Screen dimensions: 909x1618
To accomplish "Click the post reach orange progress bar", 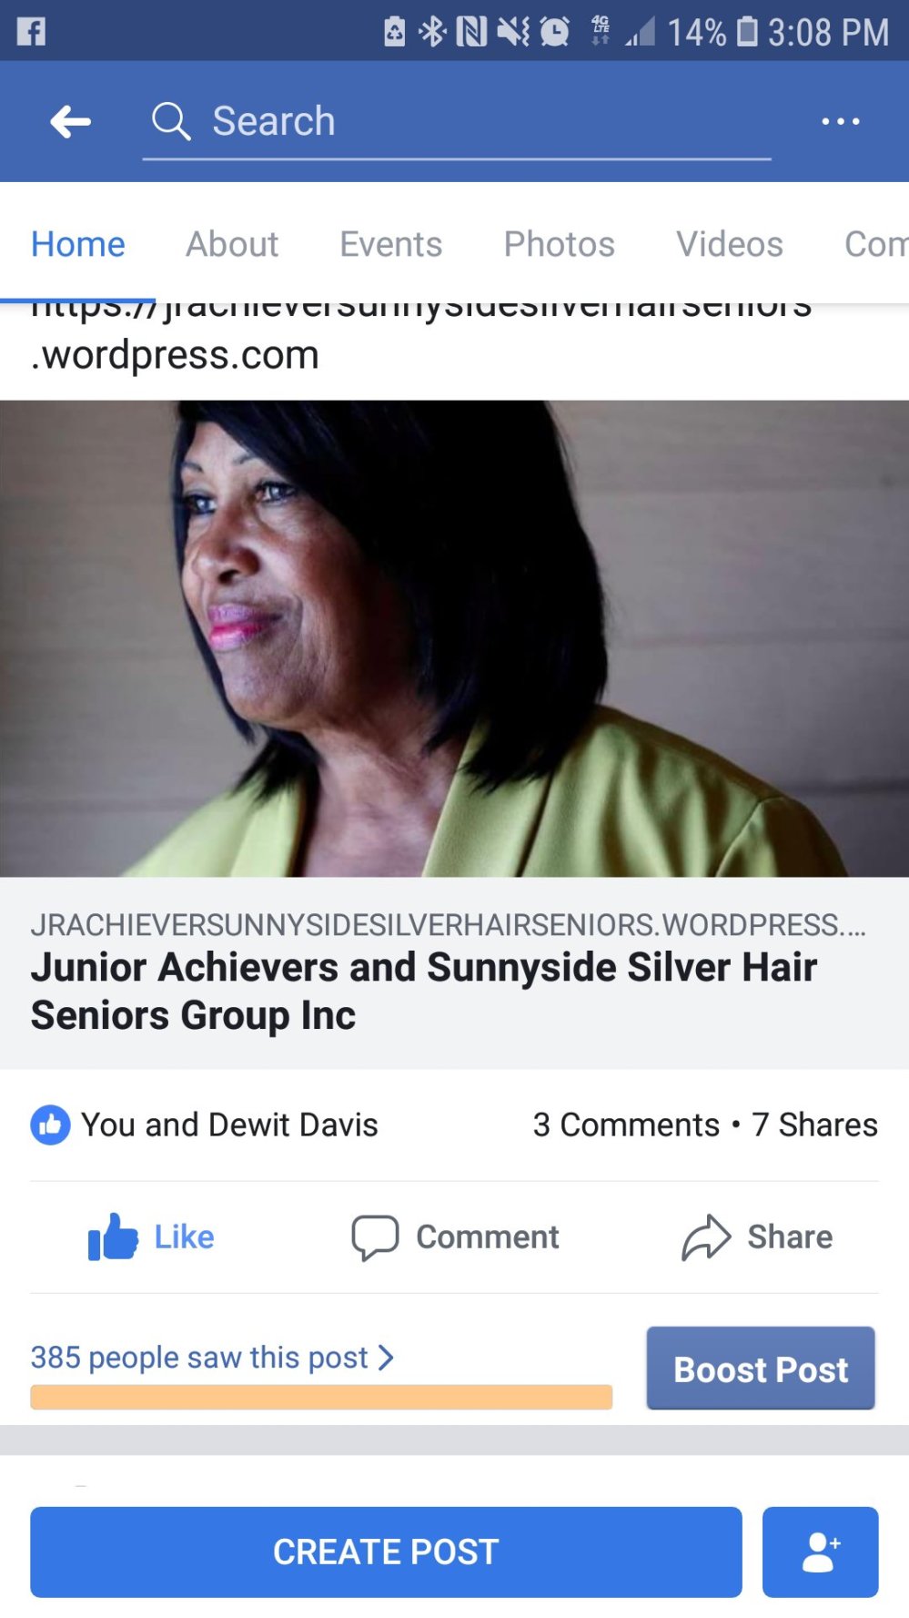I will (x=321, y=1397).
